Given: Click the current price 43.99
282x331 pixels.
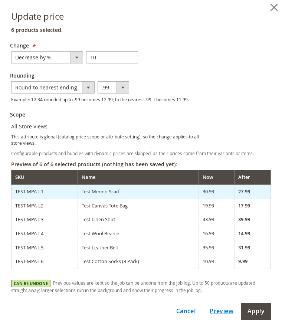Looking at the screenshot, I should tap(208, 220).
